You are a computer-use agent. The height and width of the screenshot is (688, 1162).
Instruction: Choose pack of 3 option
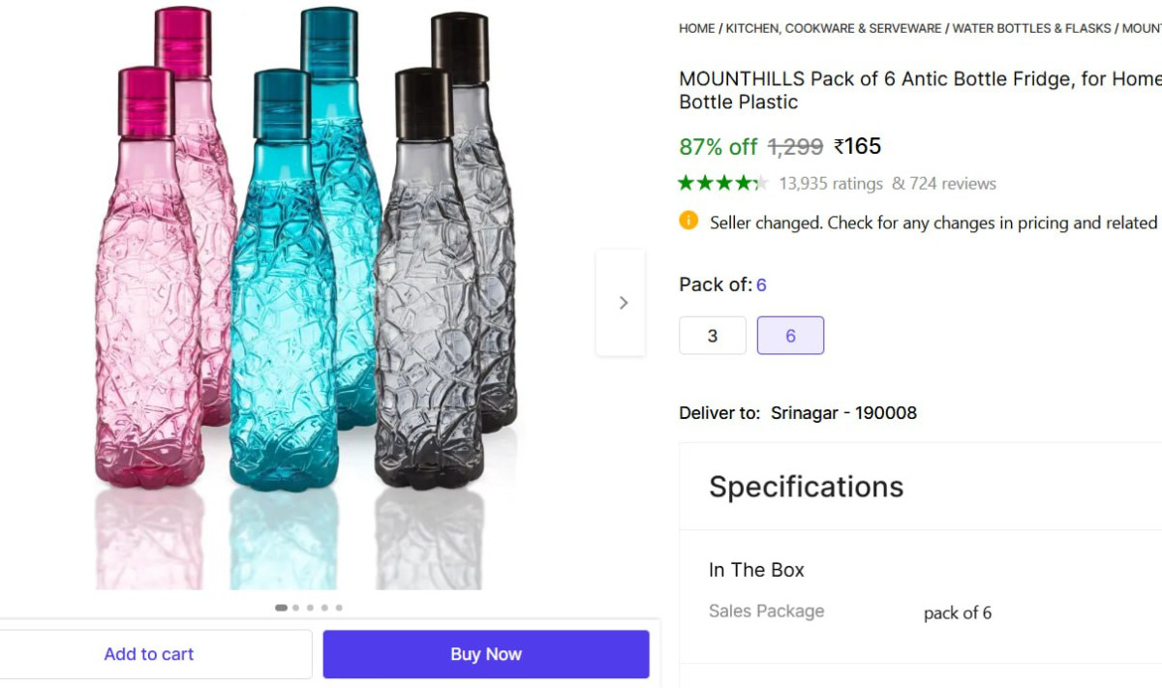713,336
